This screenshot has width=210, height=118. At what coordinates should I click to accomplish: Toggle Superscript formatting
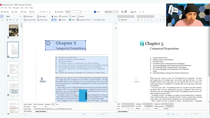(x=148, y=20)
